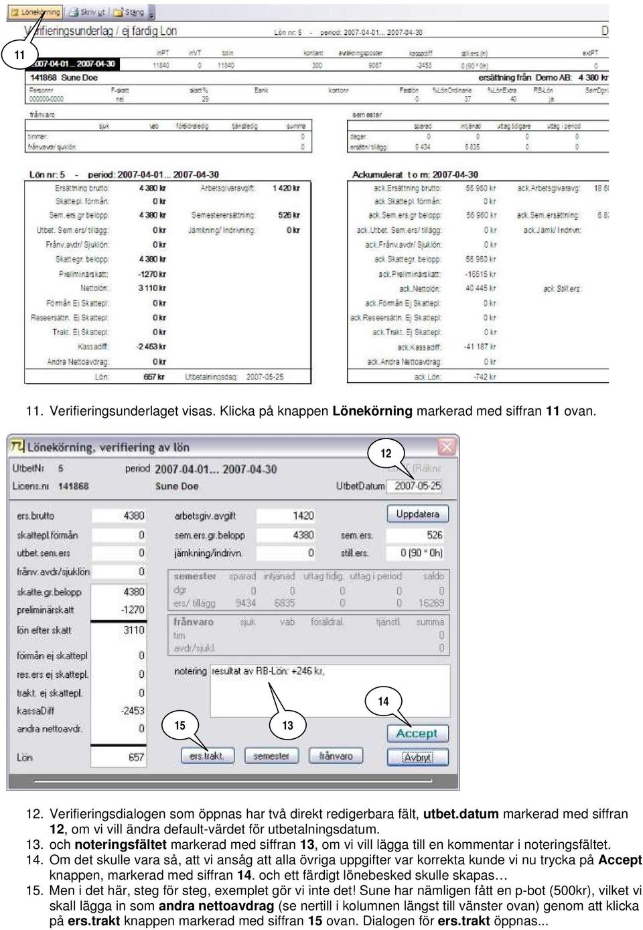Click '141868 Sune Doe' in the report

(x=64, y=78)
